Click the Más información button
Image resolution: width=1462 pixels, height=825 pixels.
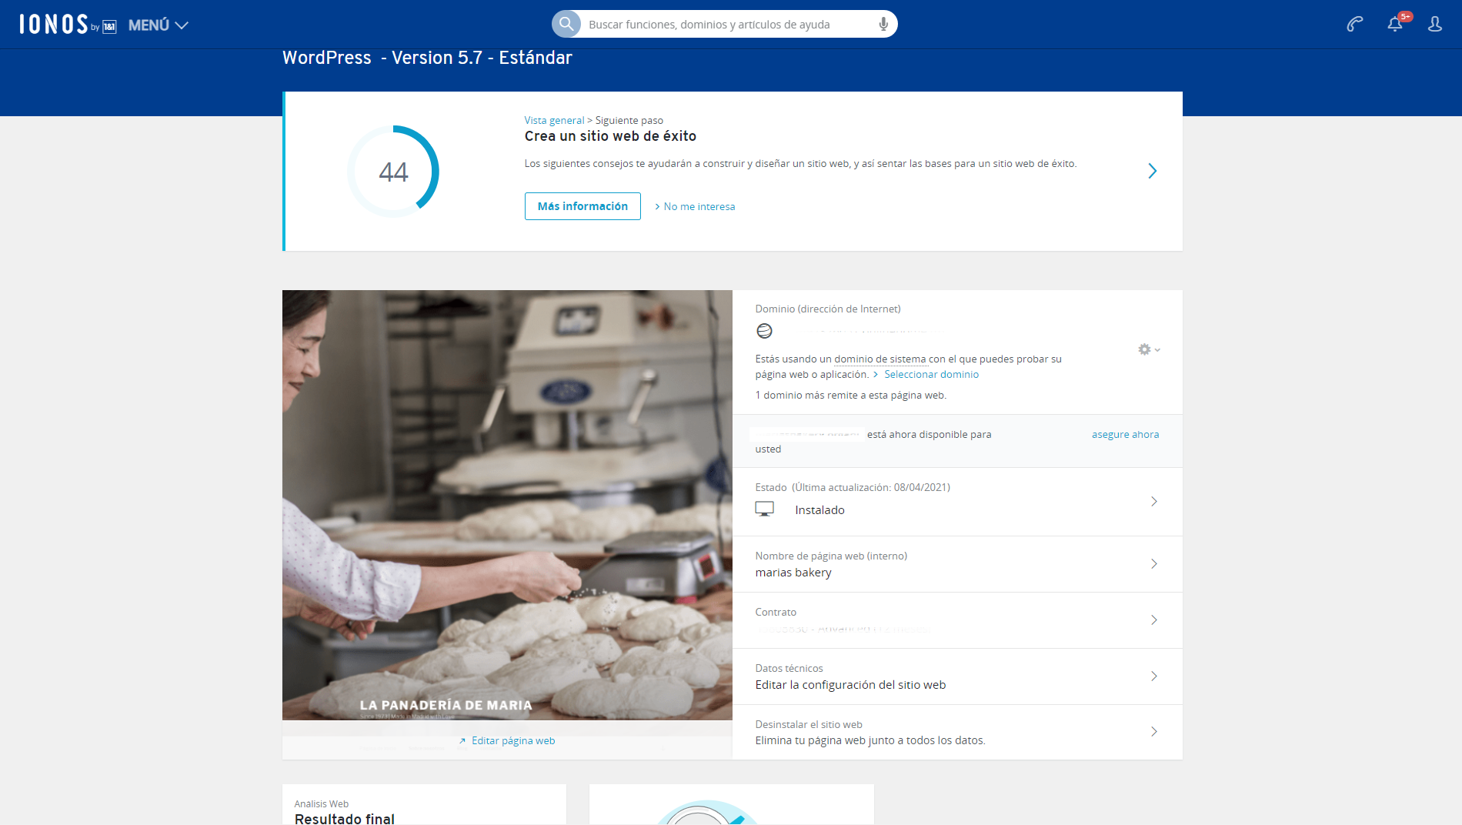pyautogui.click(x=582, y=206)
